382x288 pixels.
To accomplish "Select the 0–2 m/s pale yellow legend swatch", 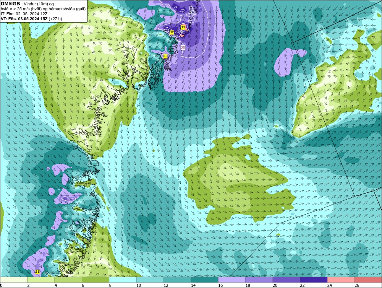I will tap(14, 280).
